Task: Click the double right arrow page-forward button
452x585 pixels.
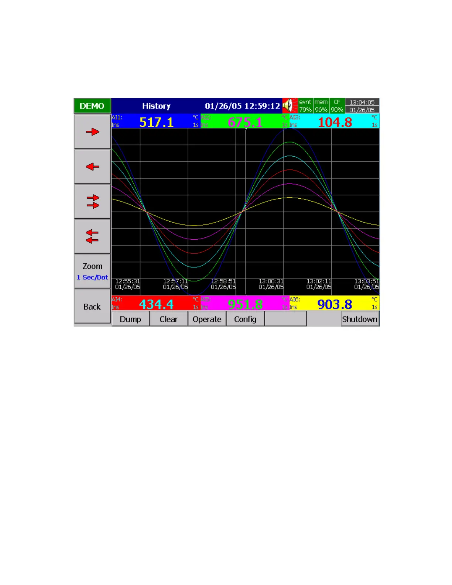Action: click(92, 201)
